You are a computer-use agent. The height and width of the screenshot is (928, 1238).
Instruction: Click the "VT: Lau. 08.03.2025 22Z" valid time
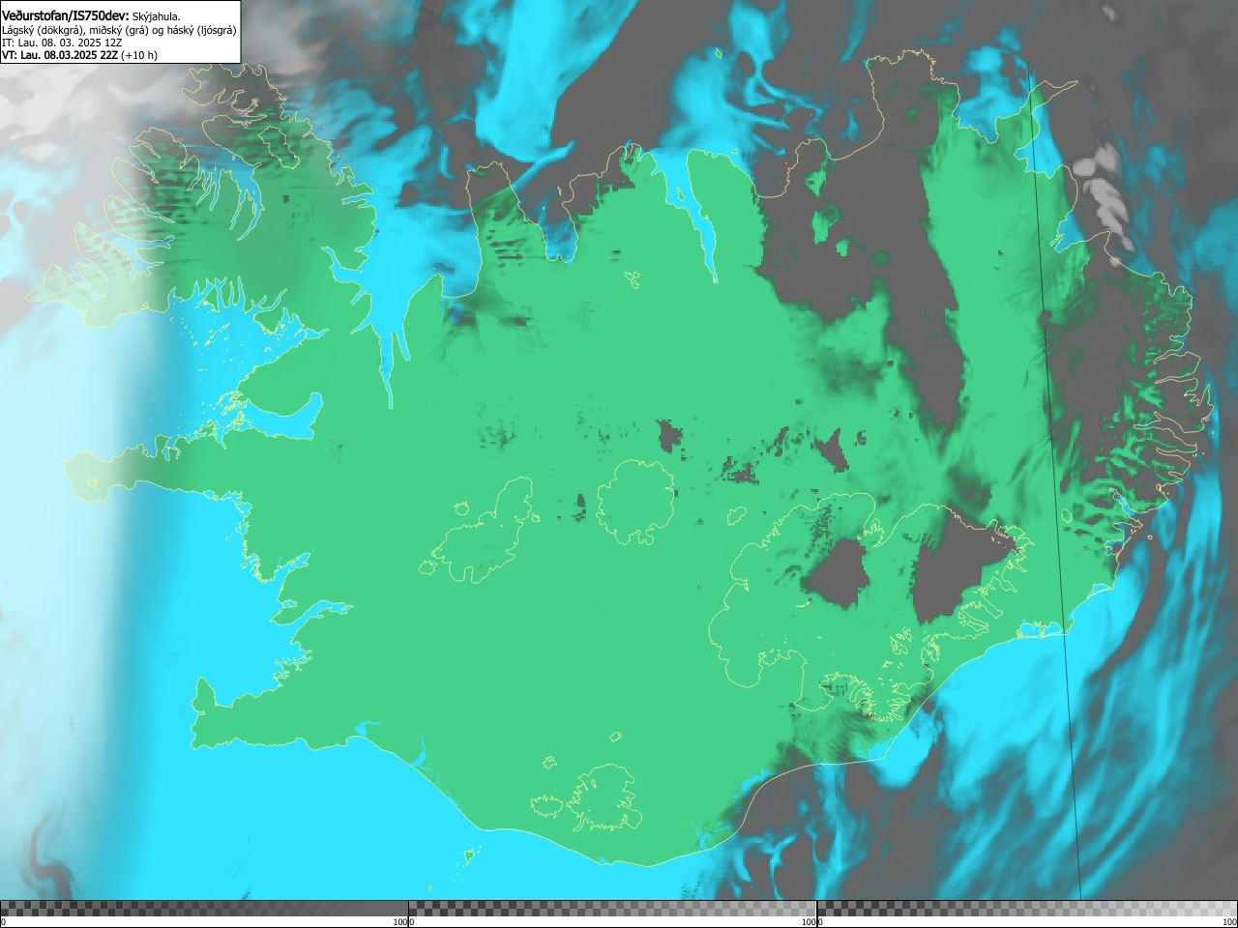point(59,55)
